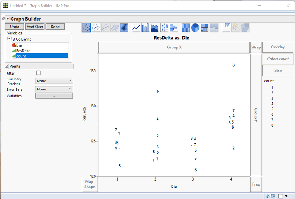Select the ResDelta column in variables list

pos(40,51)
